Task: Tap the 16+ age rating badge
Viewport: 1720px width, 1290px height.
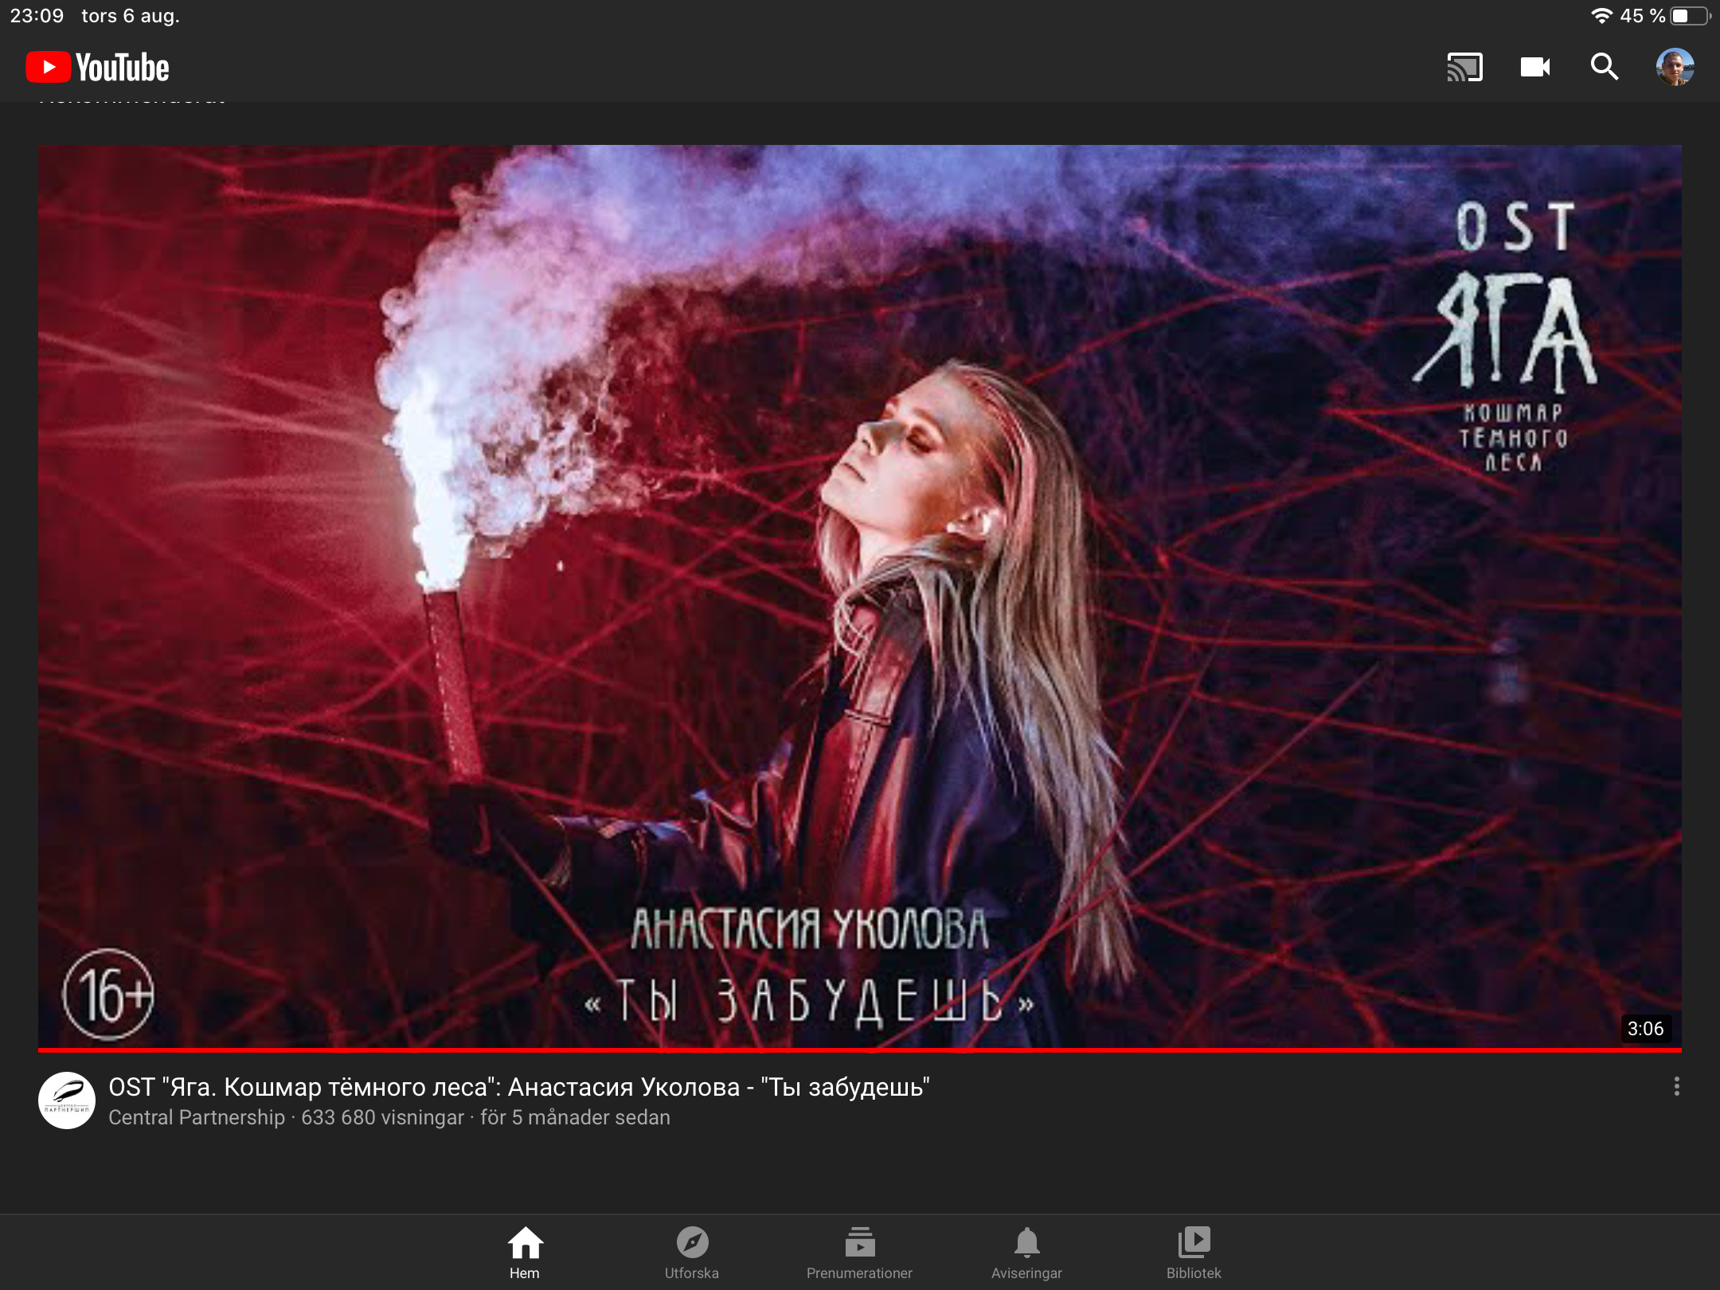Action: click(x=108, y=995)
